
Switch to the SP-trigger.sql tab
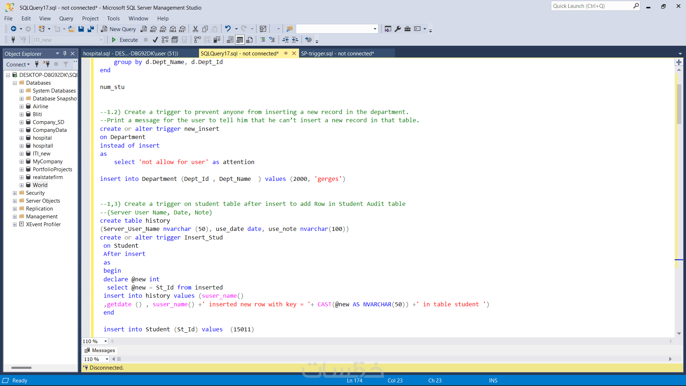click(337, 54)
